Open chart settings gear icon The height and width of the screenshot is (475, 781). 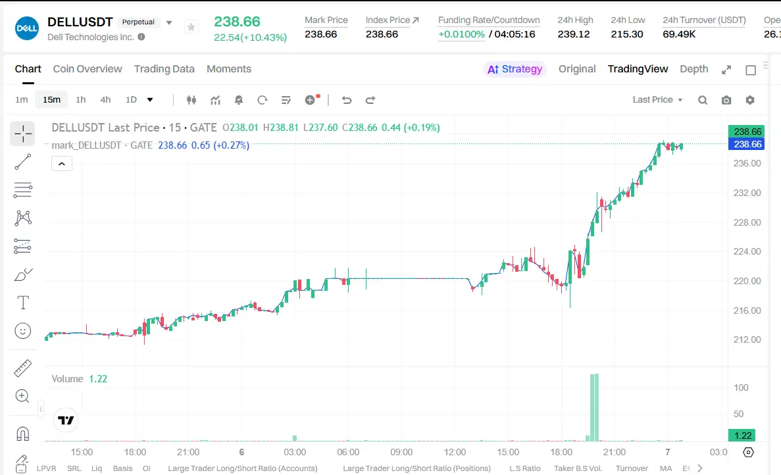tap(750, 100)
